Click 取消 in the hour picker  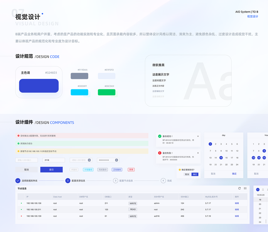click(256, 174)
